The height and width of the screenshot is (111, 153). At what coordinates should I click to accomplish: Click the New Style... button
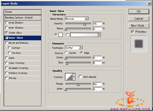(139, 26)
